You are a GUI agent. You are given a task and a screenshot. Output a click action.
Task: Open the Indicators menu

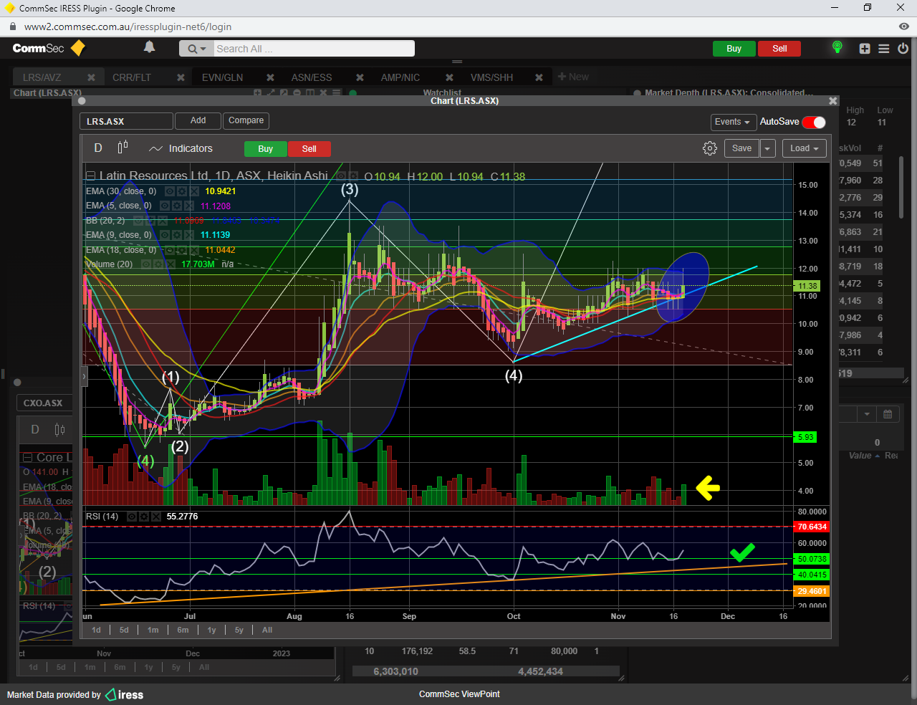[x=181, y=148]
